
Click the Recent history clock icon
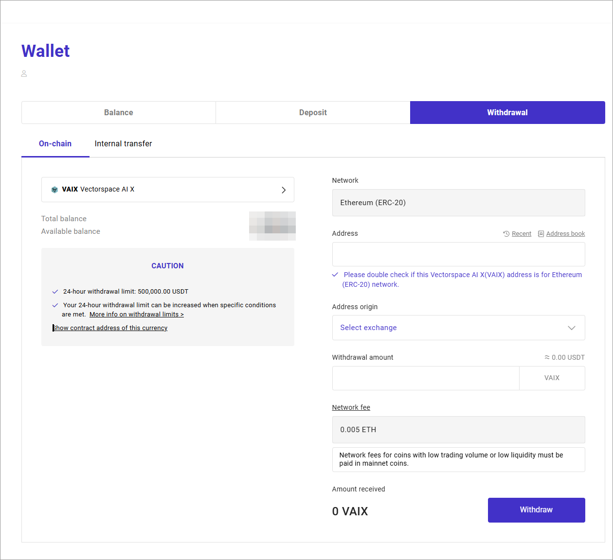click(x=506, y=234)
